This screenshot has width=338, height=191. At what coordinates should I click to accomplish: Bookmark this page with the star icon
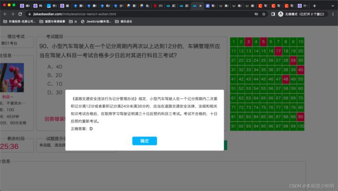[x=264, y=14]
